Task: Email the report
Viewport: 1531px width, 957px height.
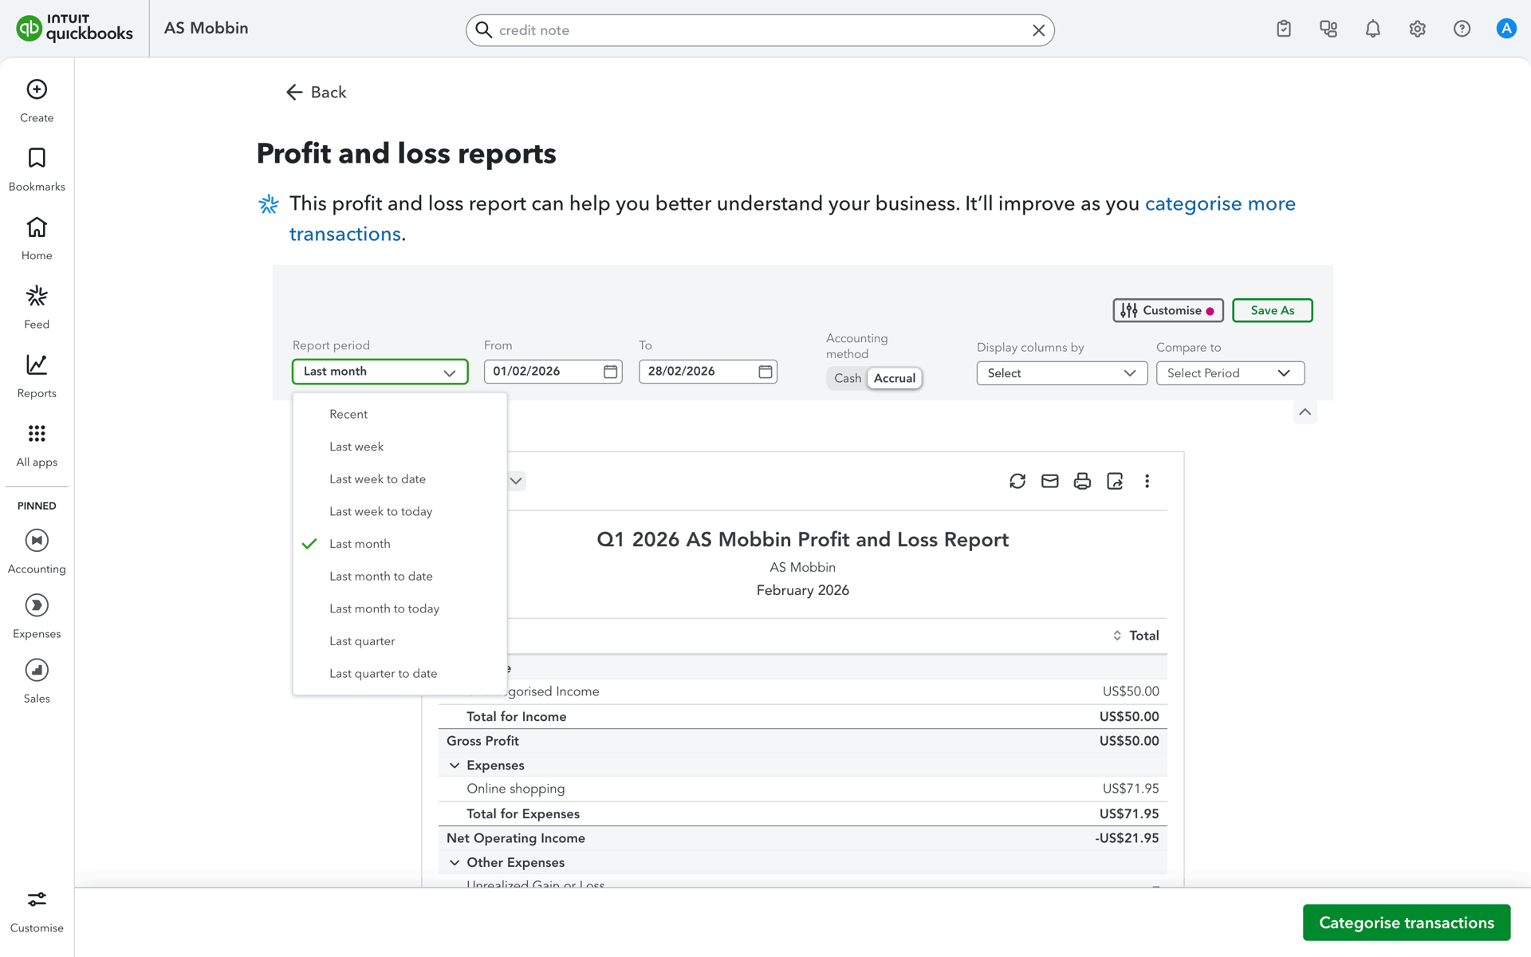Action: [x=1050, y=481]
